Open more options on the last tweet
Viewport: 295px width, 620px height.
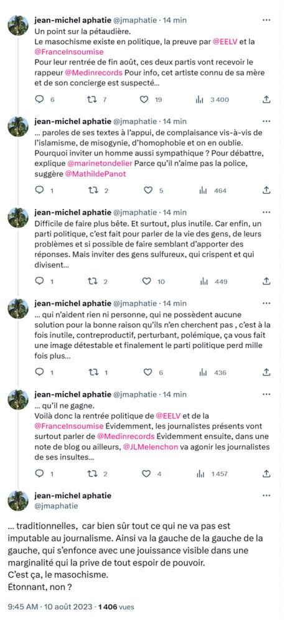point(266,496)
